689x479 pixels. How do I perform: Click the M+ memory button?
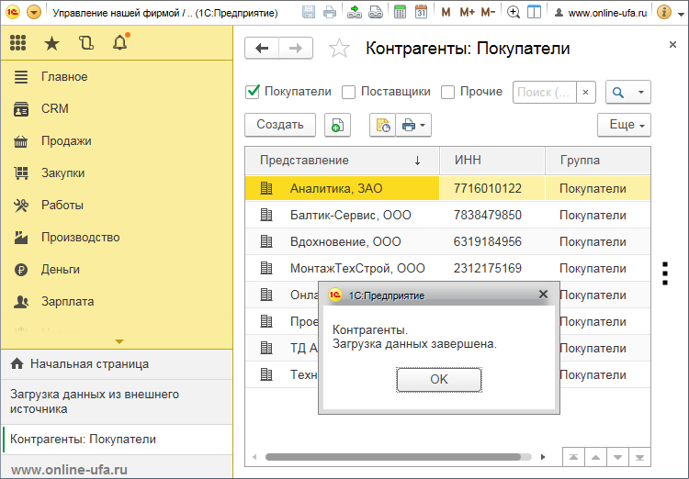(467, 12)
